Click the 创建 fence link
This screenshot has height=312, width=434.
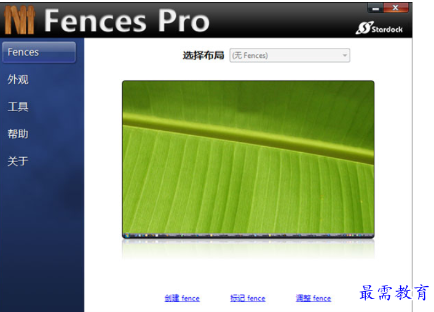point(182,298)
